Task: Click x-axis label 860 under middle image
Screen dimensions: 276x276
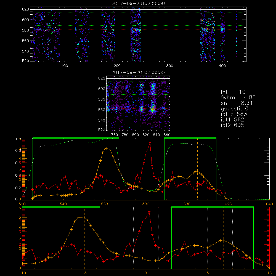Action: 167,135
